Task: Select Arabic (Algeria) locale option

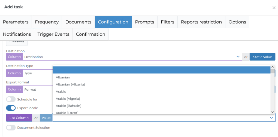Action: (68, 99)
